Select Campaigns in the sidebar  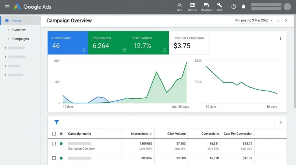21,39
